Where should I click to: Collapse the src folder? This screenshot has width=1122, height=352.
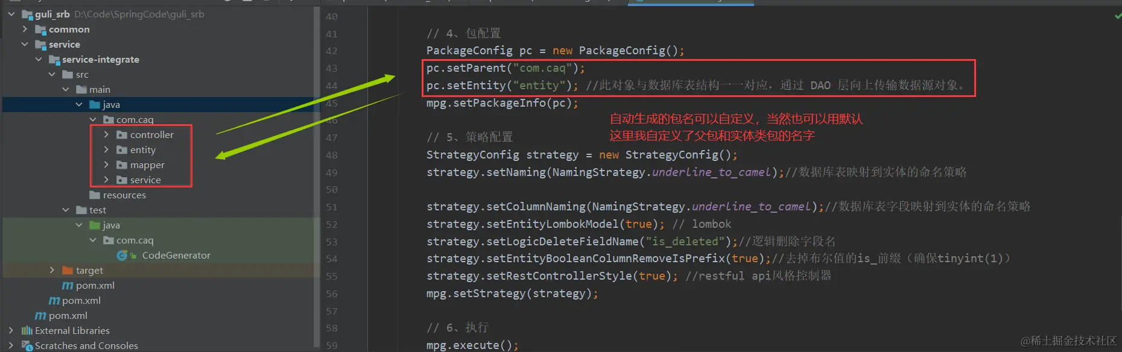[x=52, y=74]
